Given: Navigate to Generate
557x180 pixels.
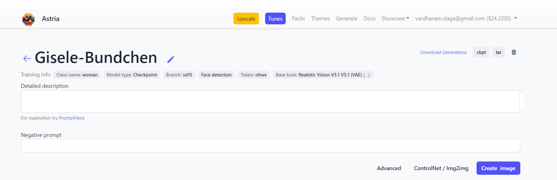Looking at the screenshot, I should [346, 18].
